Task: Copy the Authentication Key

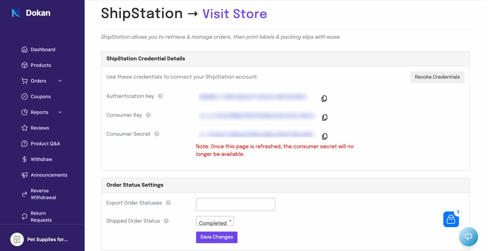Action: (324, 98)
